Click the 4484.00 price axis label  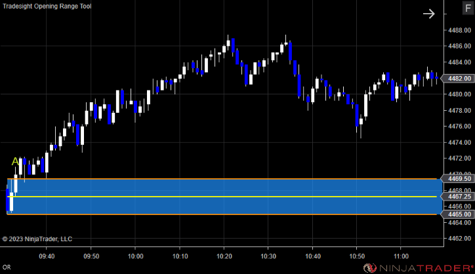459,62
